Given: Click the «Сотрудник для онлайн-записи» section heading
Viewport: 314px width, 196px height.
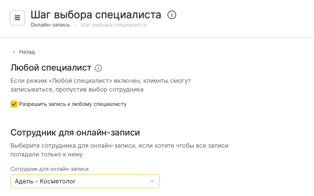Looking at the screenshot, I should [75, 133].
